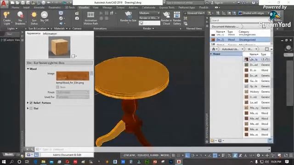This screenshot has height=165, width=294.
Task: Open the Output ribbon tab
Action: pyautogui.click(x=120, y=7)
